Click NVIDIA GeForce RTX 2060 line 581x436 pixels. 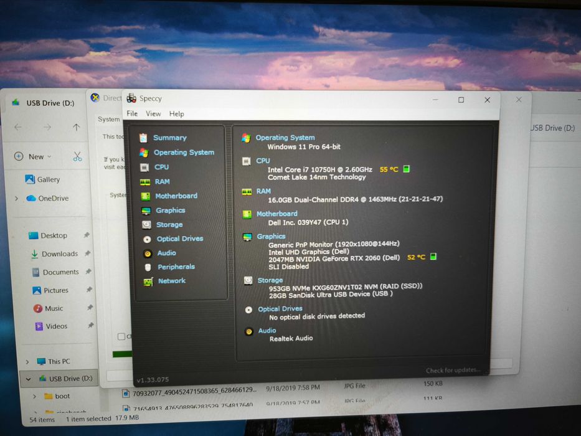click(334, 258)
